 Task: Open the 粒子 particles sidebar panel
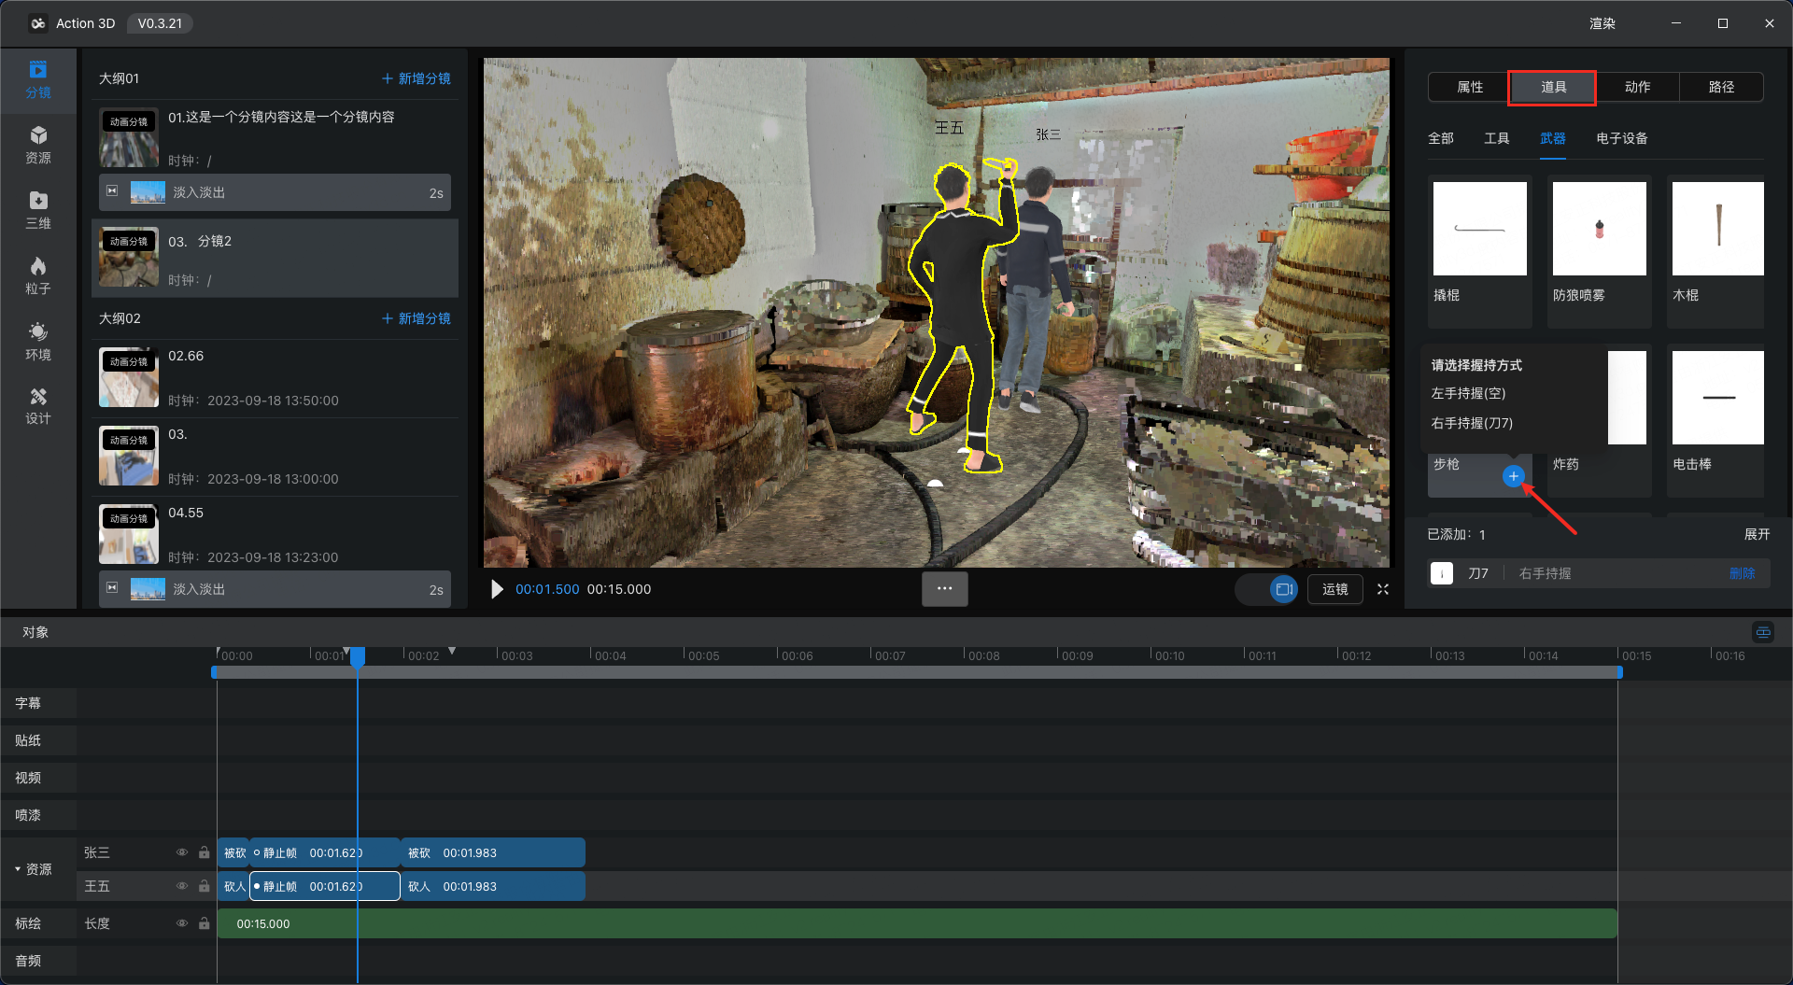[38, 276]
